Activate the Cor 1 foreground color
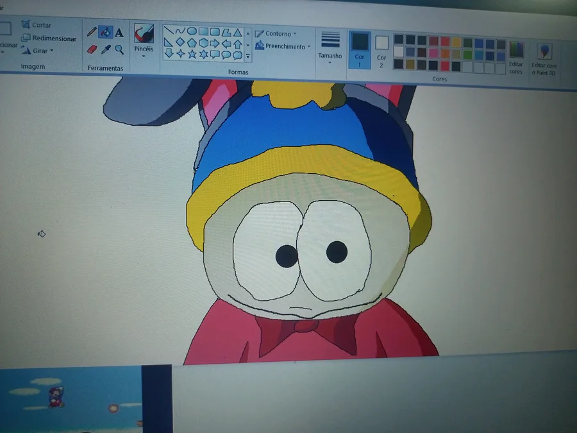Viewport: 577px width, 433px height. pos(360,49)
